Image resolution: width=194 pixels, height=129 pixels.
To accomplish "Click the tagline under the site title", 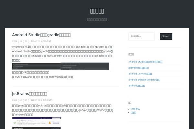I will click(97, 20).
